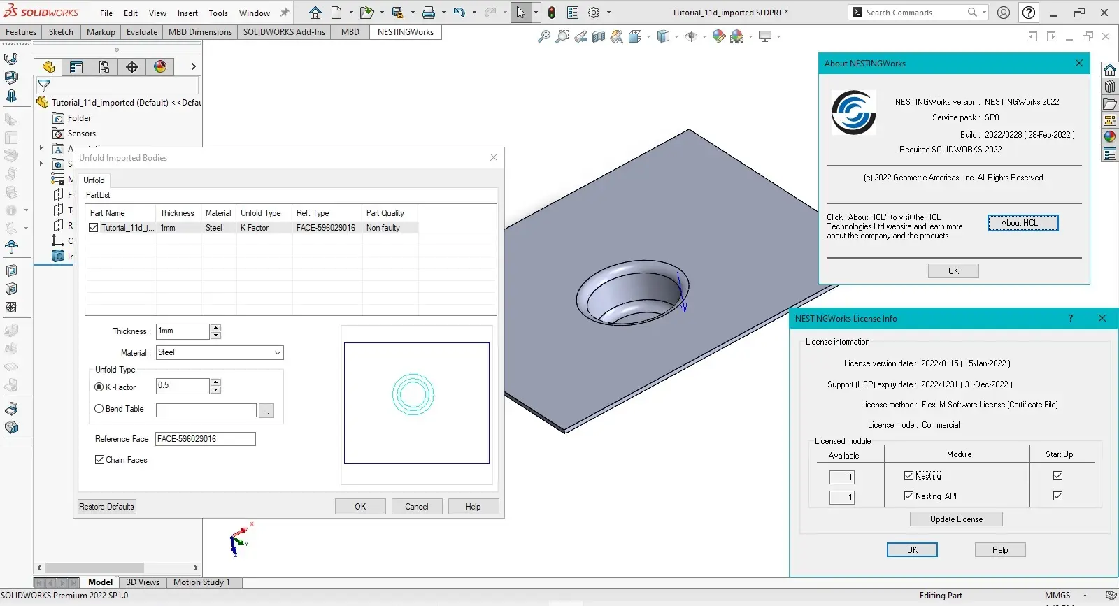Click the Reference Face input field
Image resolution: width=1119 pixels, height=606 pixels.
tap(205, 439)
